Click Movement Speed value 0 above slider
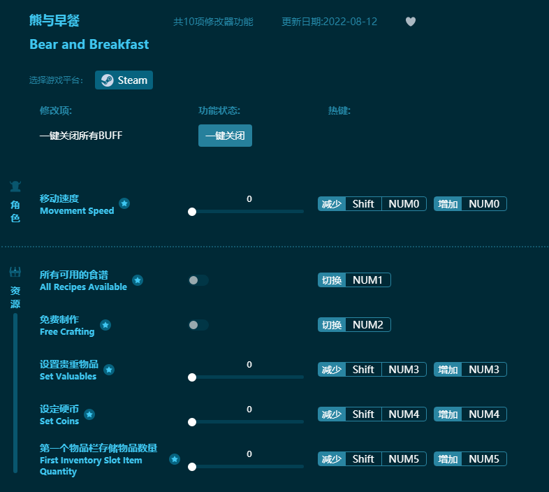This screenshot has width=549, height=492. point(249,199)
